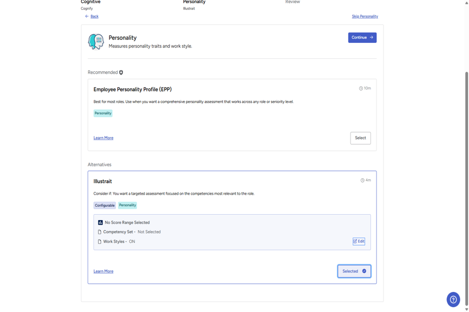Click the Illustrait 4m clock icon
The image size is (469, 312).
tap(362, 180)
